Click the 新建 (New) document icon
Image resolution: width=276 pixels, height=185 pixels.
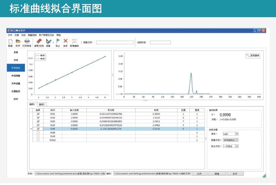10,41
